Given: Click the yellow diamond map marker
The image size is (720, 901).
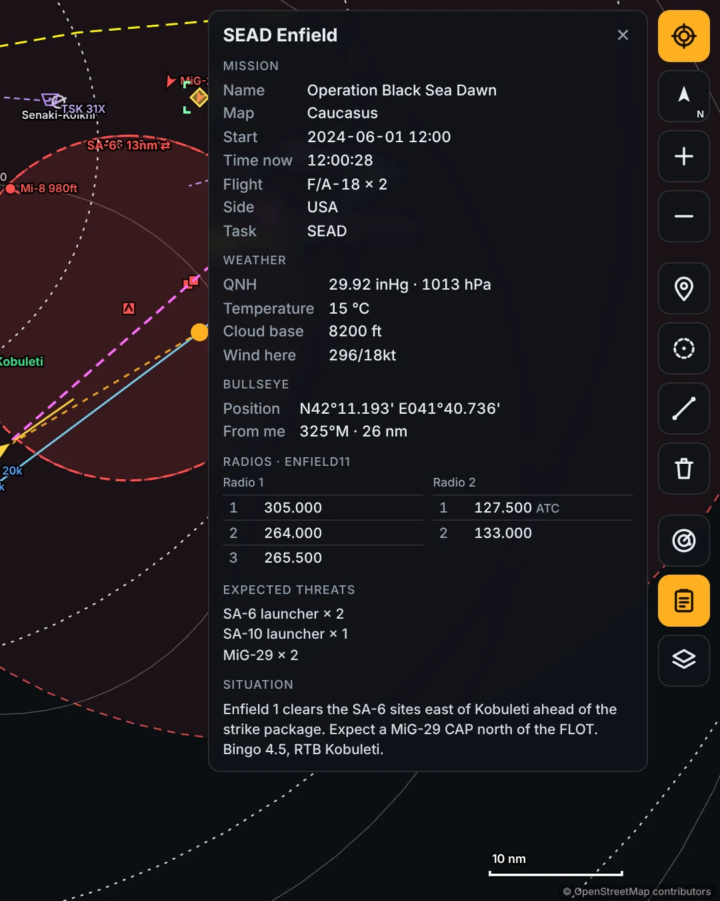Looking at the screenshot, I should [x=199, y=97].
